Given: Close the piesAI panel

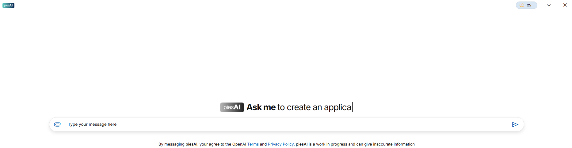Looking at the screenshot, I should coord(565,5).
